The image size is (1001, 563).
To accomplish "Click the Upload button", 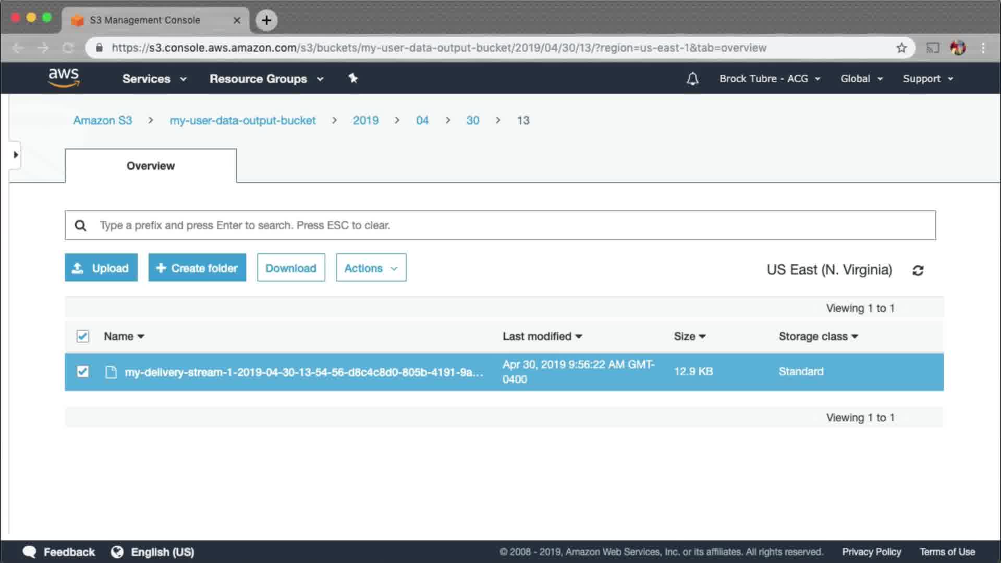I will tap(101, 268).
